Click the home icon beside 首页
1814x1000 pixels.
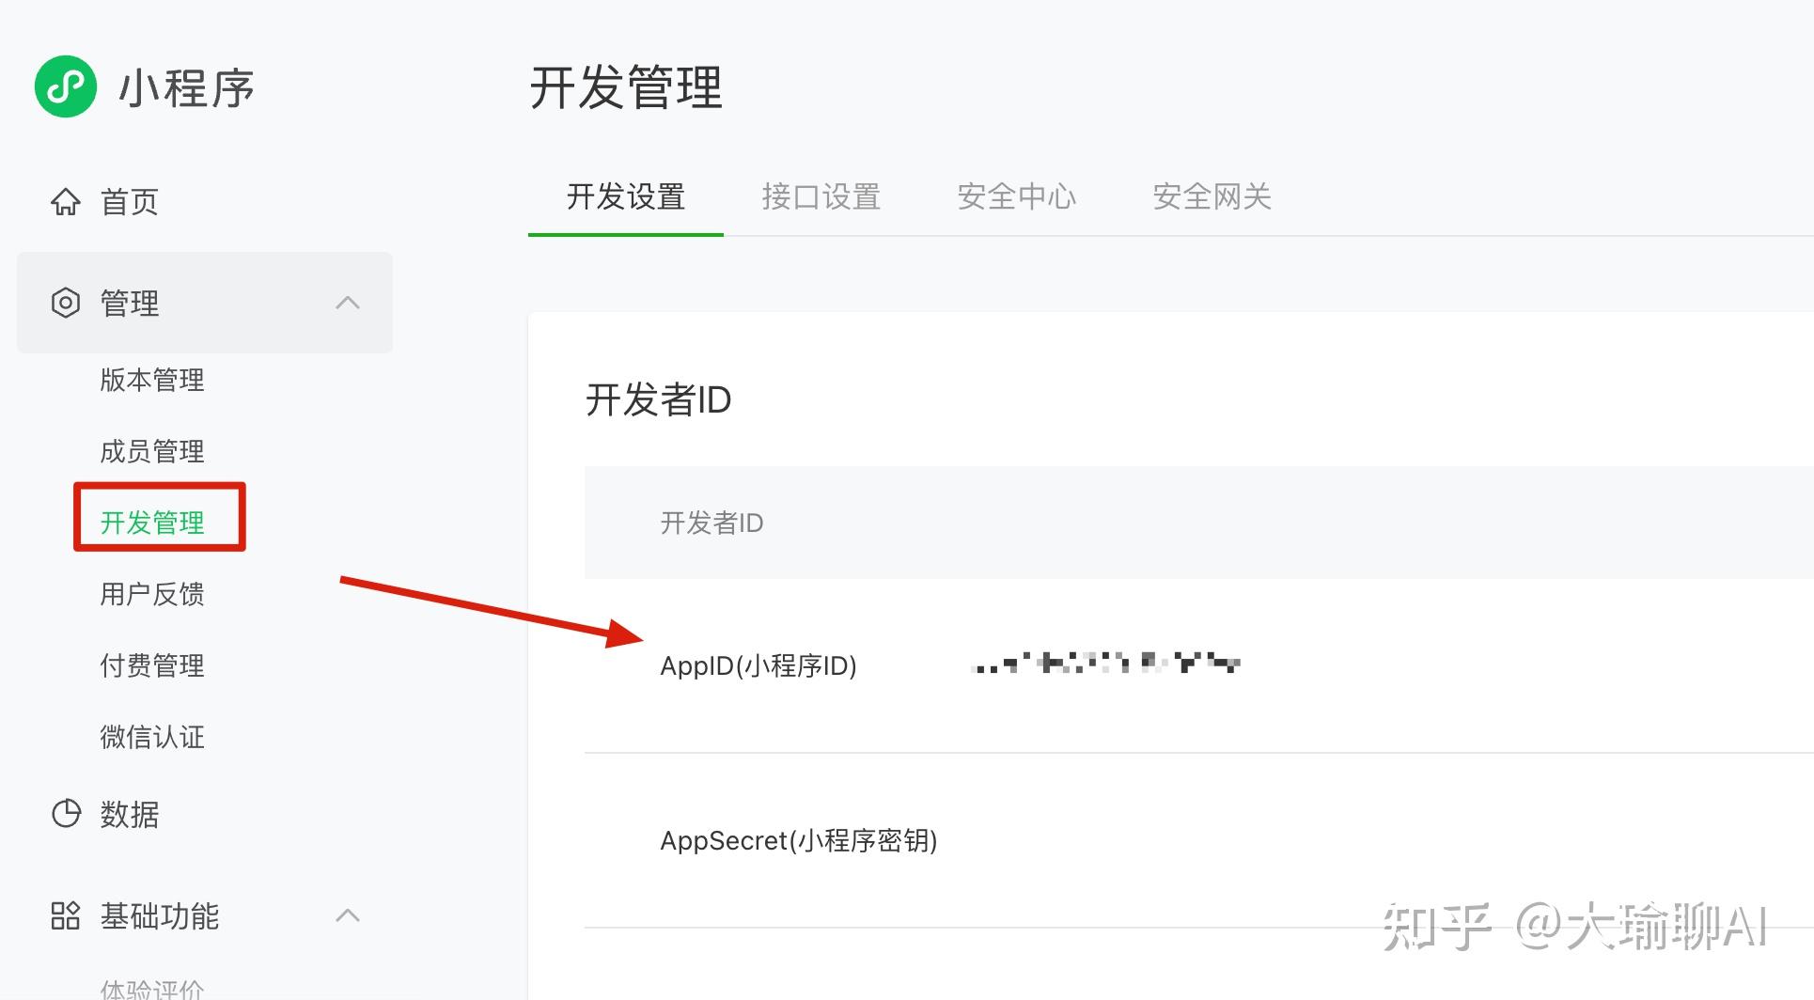click(66, 201)
